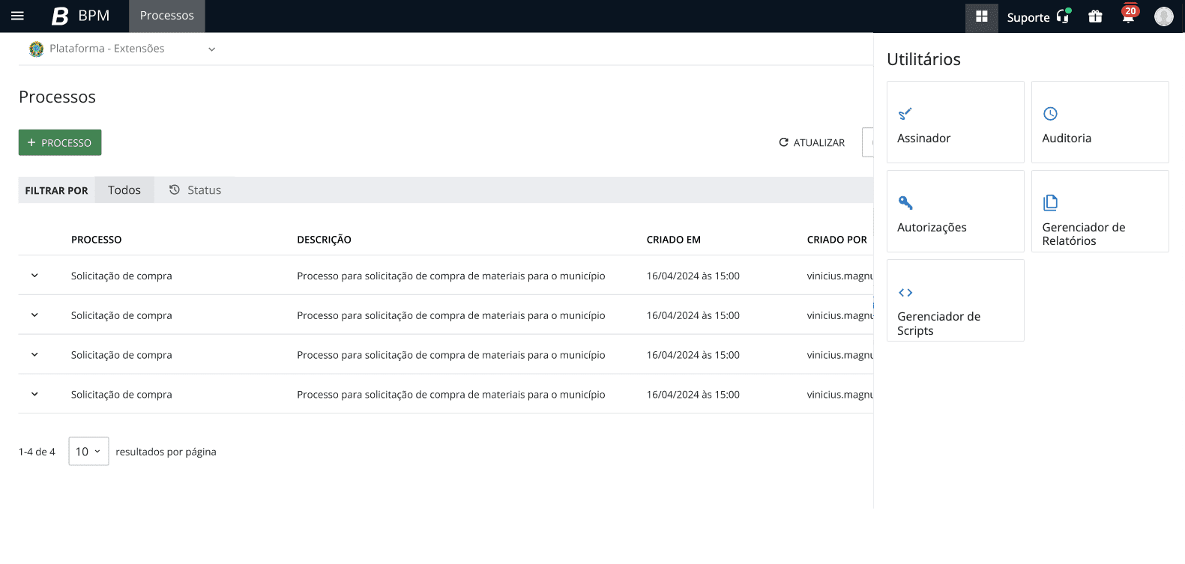Click the Auditoria clock icon
Image resolution: width=1185 pixels, height=564 pixels.
pos(1050,114)
